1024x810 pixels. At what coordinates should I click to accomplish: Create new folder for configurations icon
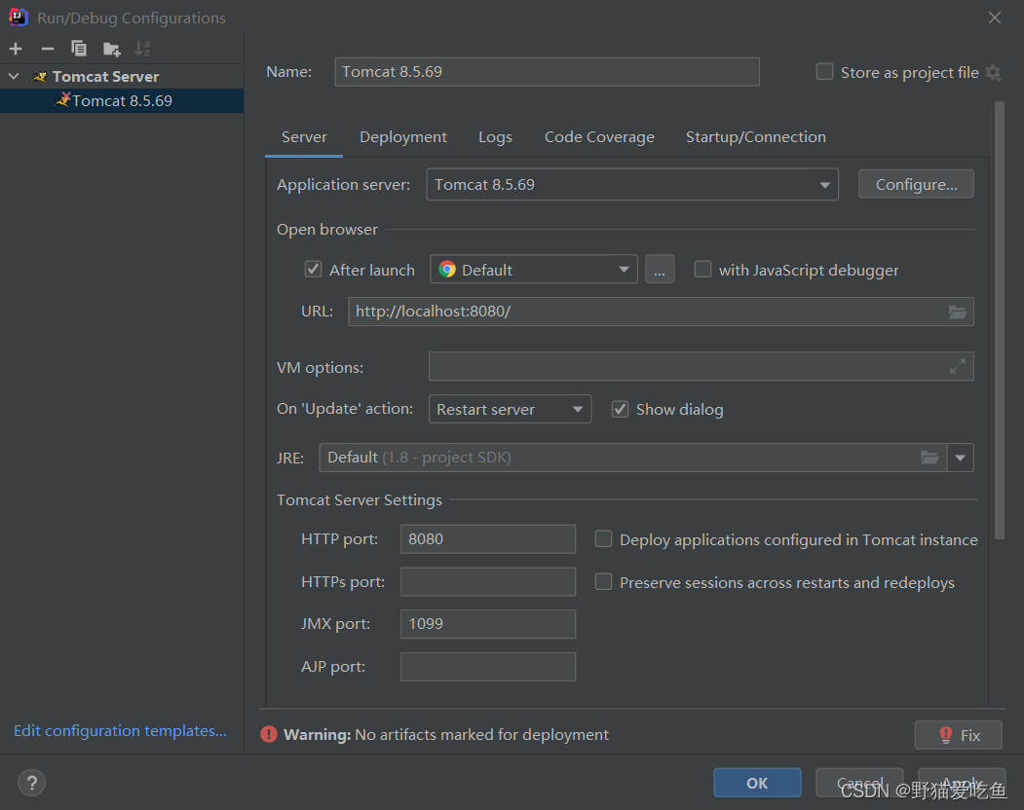[112, 49]
